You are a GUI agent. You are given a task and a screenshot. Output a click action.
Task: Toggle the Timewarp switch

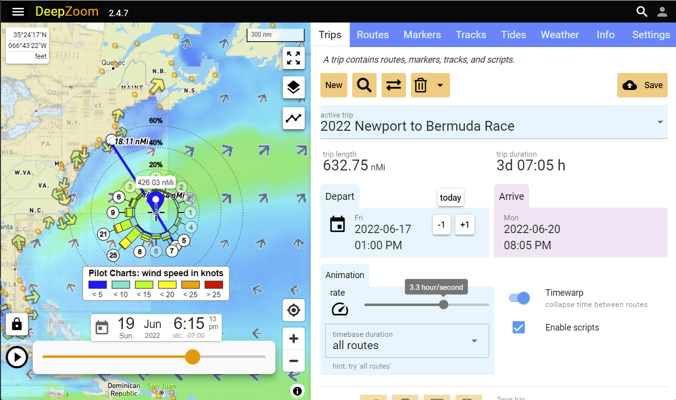point(519,298)
